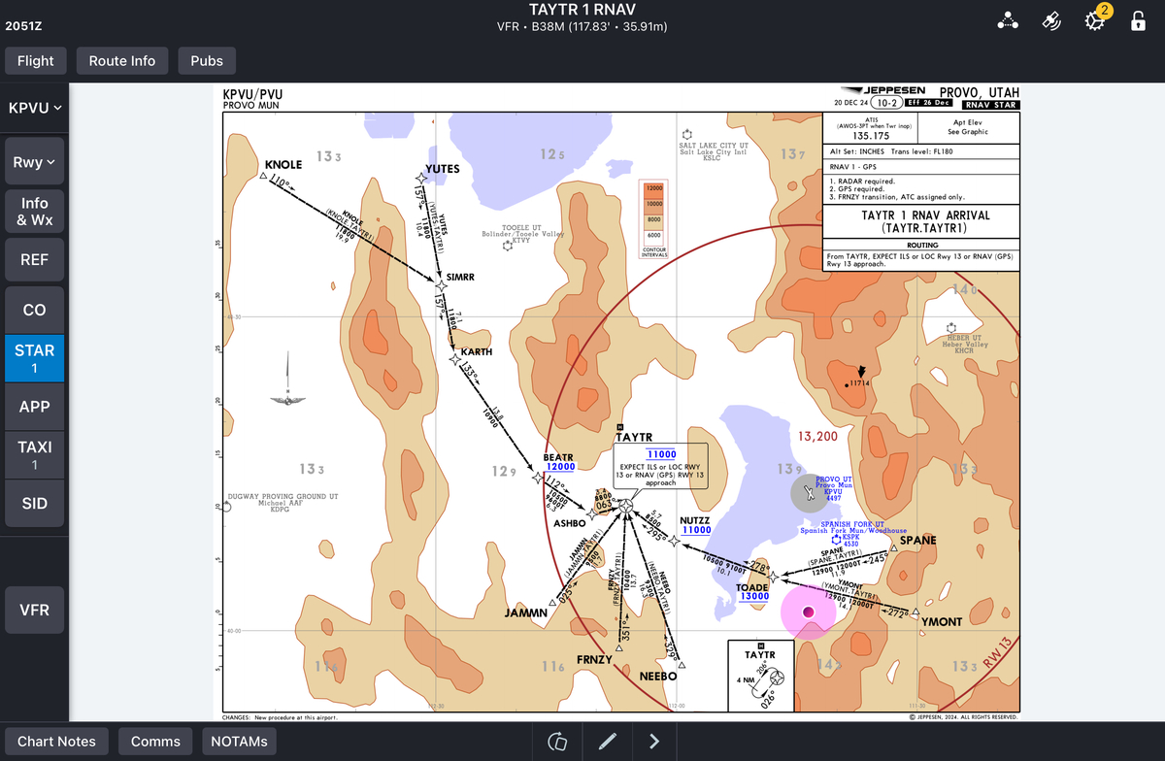Toggle the screen lock padlock icon

1138,21
